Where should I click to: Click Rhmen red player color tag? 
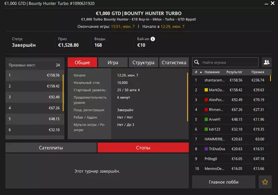point(206,110)
